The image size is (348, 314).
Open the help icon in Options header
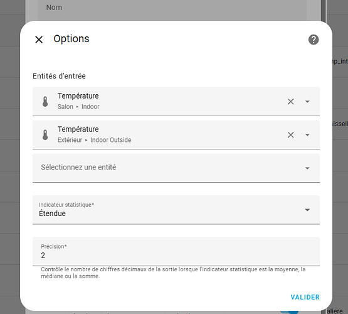coord(314,40)
